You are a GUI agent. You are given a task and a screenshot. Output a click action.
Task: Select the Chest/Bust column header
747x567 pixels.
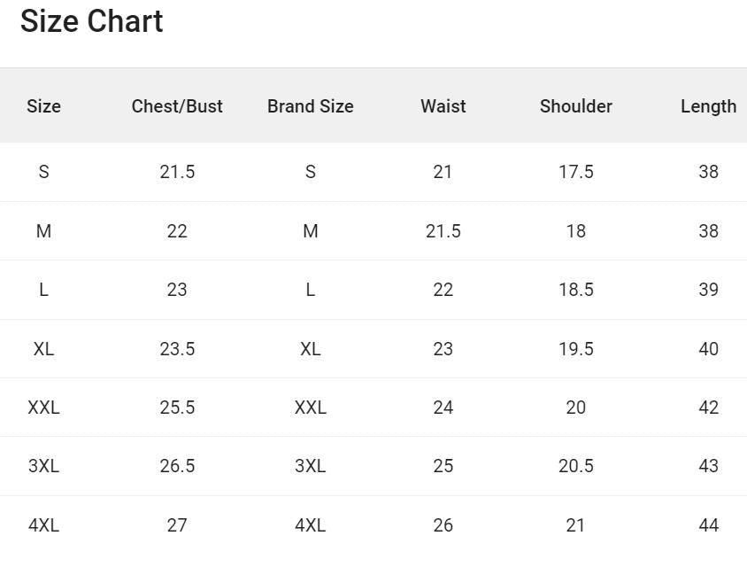click(x=177, y=106)
